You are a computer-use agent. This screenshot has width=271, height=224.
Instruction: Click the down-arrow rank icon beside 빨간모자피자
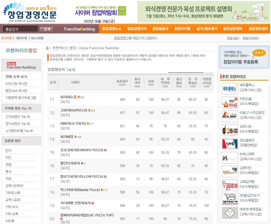(x=82, y=163)
